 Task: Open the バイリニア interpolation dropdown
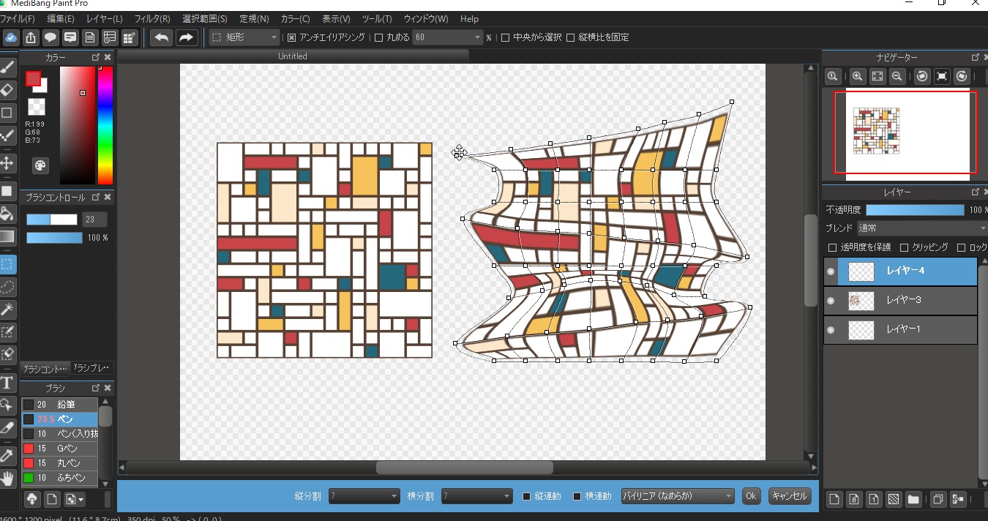click(x=678, y=496)
